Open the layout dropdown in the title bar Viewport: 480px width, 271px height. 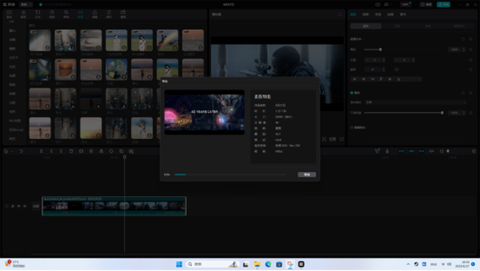[388, 4]
